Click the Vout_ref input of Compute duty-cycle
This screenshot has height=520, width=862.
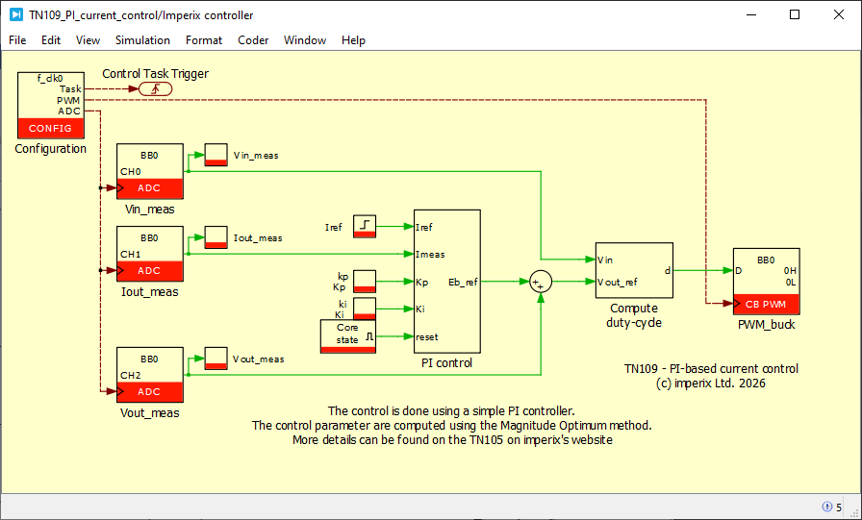coord(618,282)
